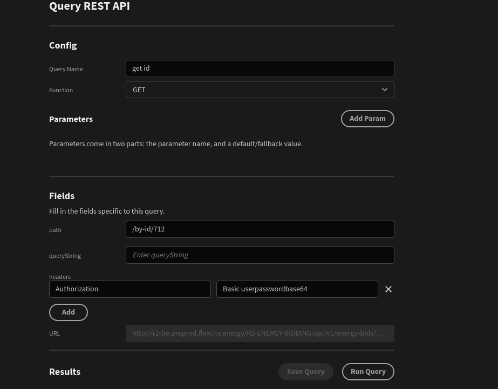Click the 'Fields' section heading

[x=62, y=196]
